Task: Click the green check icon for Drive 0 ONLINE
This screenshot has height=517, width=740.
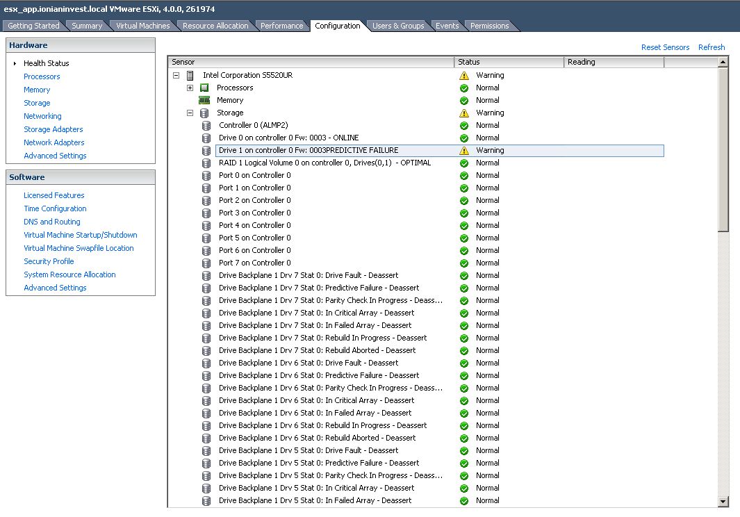Action: (464, 138)
